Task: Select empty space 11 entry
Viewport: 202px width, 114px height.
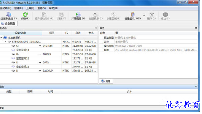Action: click(x=23, y=50)
